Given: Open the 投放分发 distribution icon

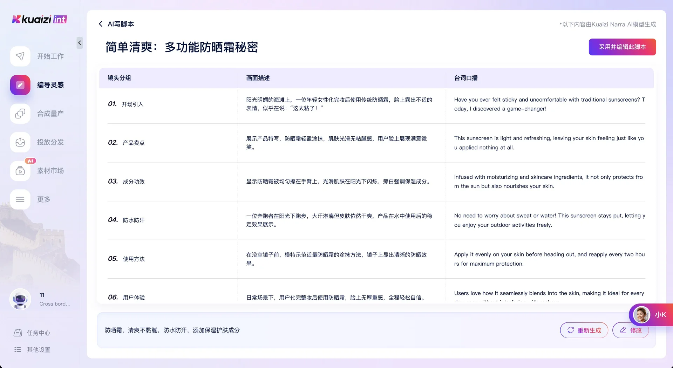Looking at the screenshot, I should coord(20,142).
